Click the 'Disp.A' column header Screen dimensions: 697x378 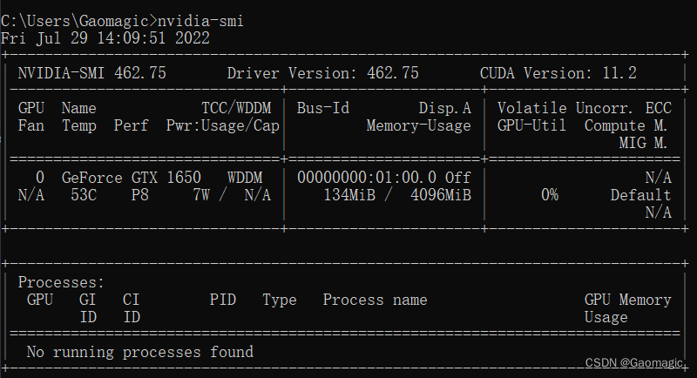click(444, 108)
